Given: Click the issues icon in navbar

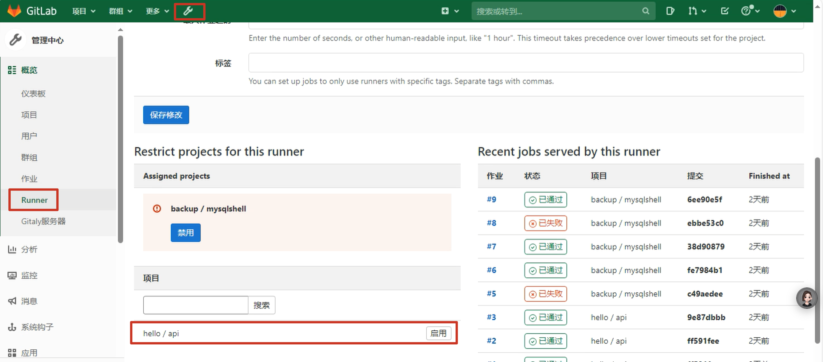Looking at the screenshot, I should pos(670,11).
